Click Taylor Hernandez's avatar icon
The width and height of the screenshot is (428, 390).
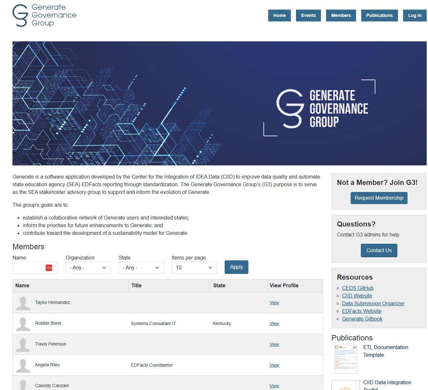(x=23, y=303)
